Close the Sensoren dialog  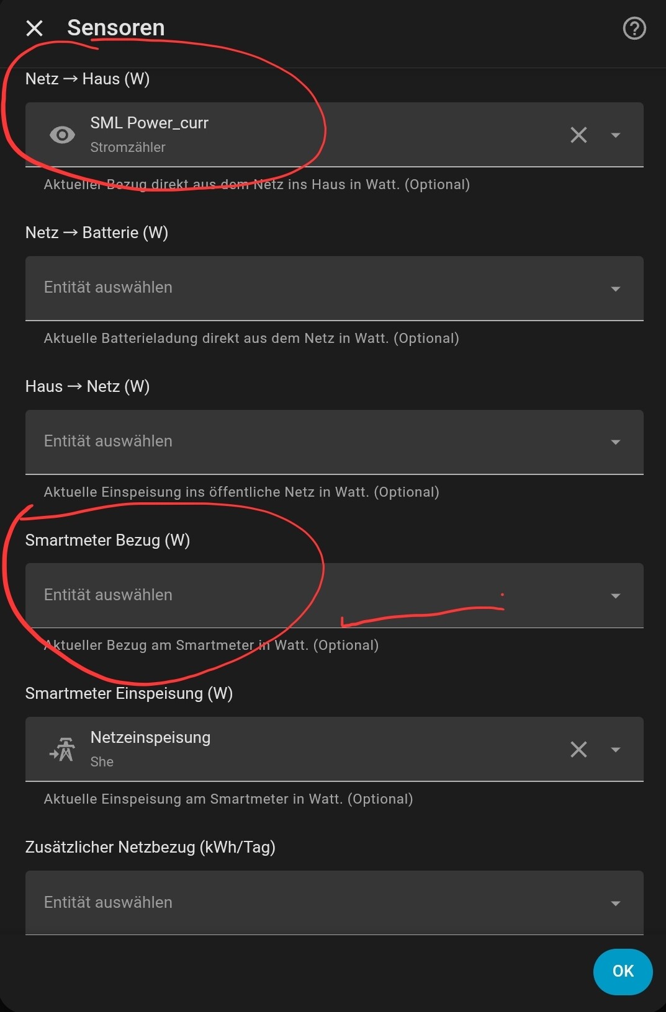(x=35, y=28)
